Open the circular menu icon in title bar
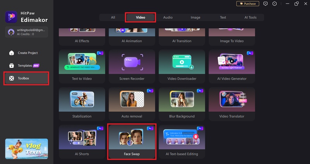Viewport: 310px width, 164px height. (x=275, y=4)
